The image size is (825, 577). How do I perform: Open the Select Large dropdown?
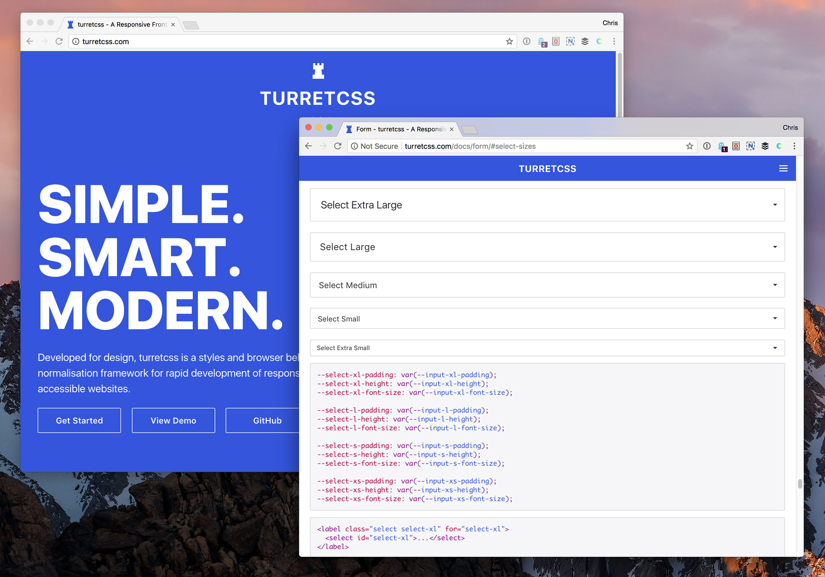[x=547, y=247]
